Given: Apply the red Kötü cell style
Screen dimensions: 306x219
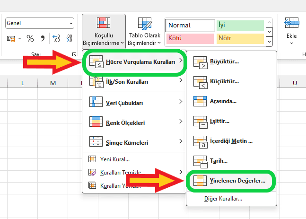Looking at the screenshot, I should point(189,38).
